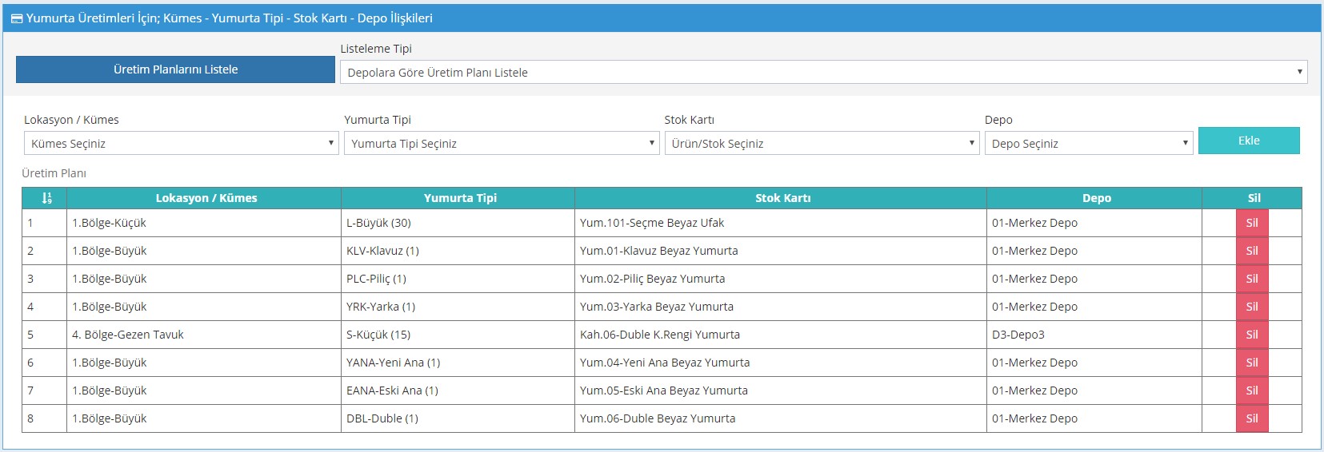Remove the PLC-Piliç row using Sil
1324x452 pixels.
point(1252,279)
